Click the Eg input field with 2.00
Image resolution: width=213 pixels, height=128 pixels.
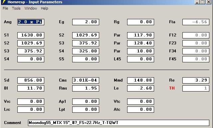coord(86,22)
